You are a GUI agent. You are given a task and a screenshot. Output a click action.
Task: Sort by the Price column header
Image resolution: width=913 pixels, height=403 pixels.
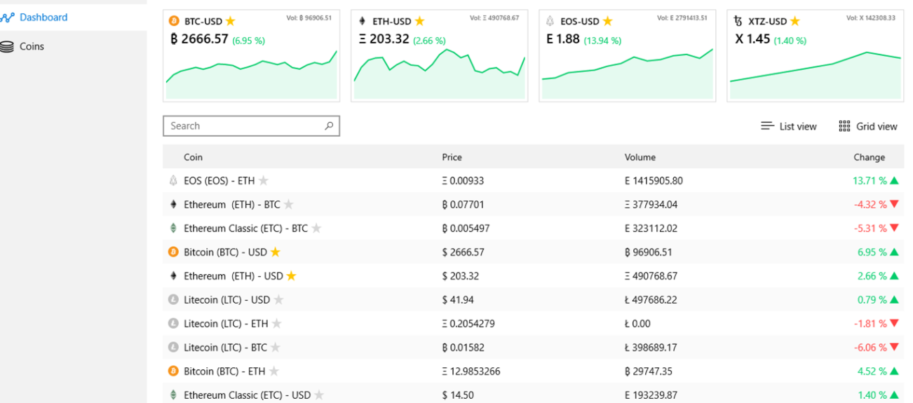452,157
